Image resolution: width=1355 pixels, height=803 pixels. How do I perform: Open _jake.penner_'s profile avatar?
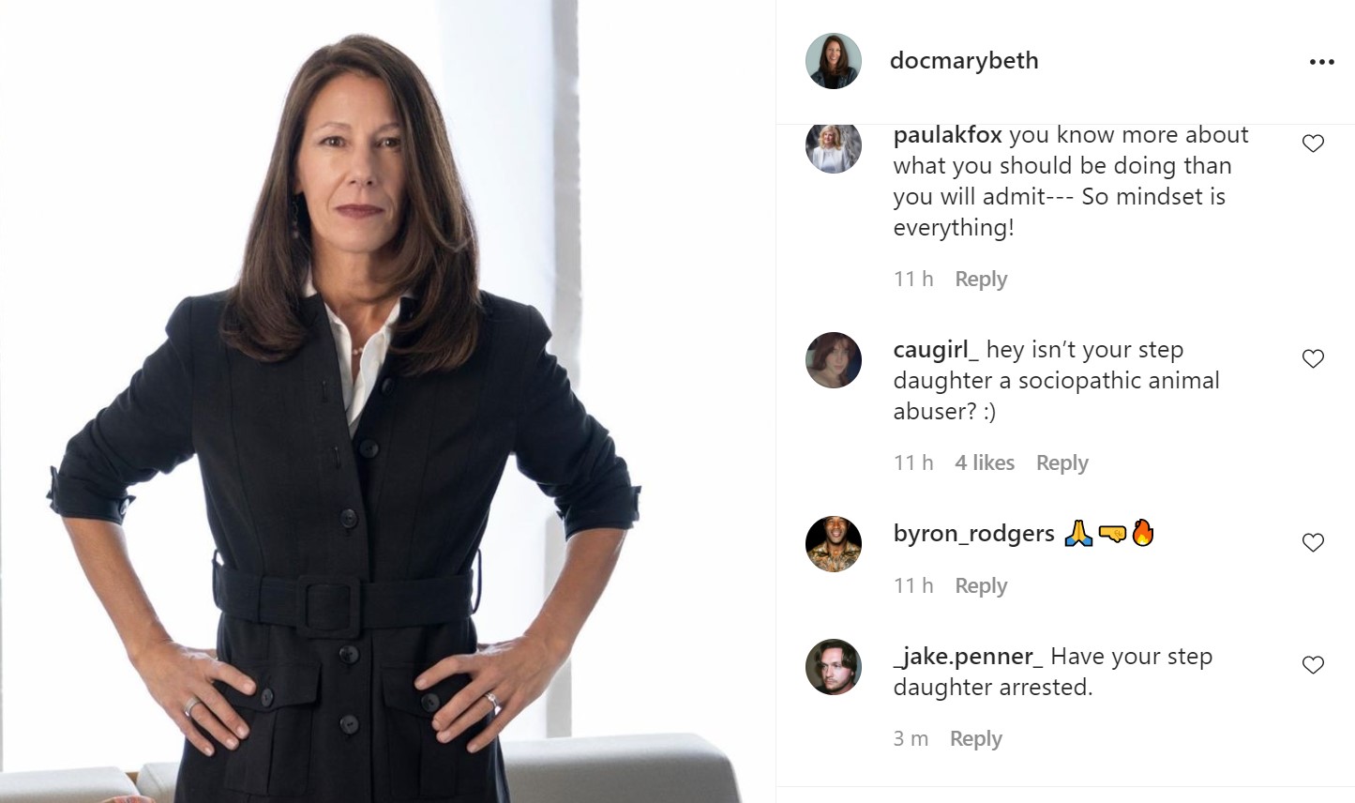(834, 667)
